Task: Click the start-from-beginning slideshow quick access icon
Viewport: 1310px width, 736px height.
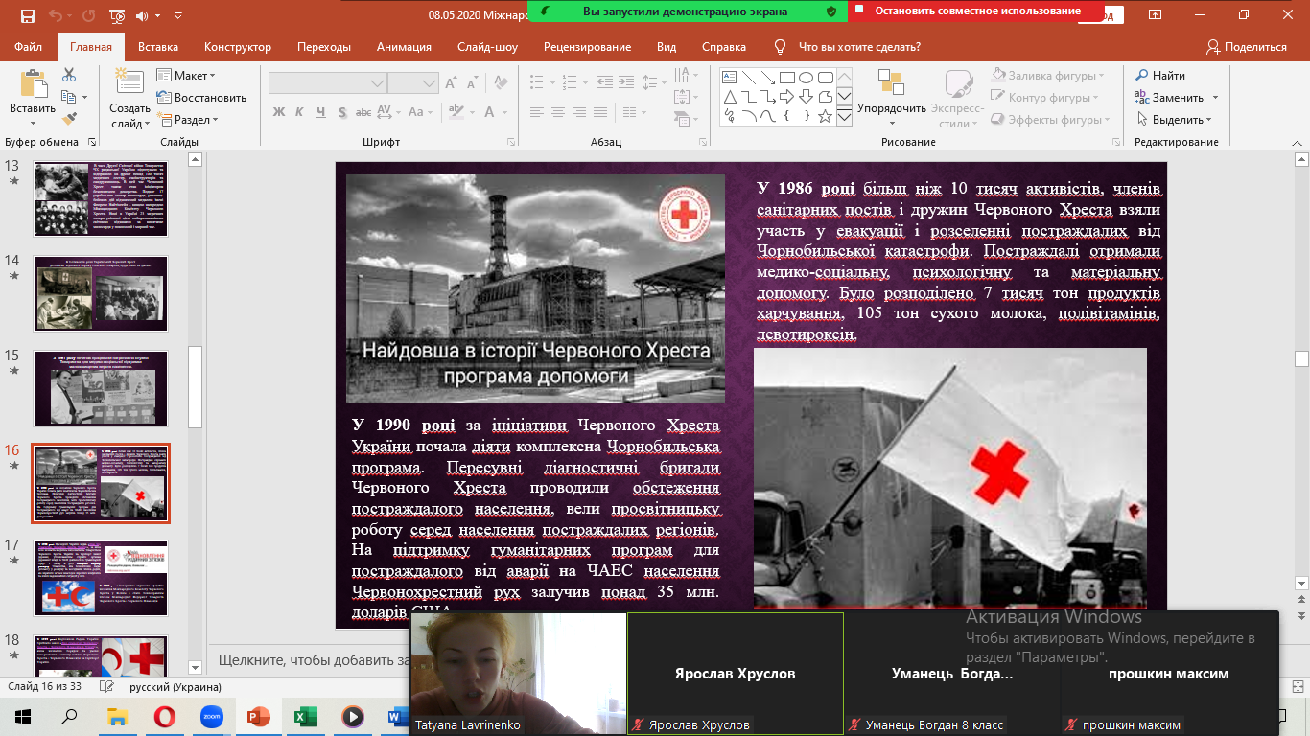Action: click(117, 15)
